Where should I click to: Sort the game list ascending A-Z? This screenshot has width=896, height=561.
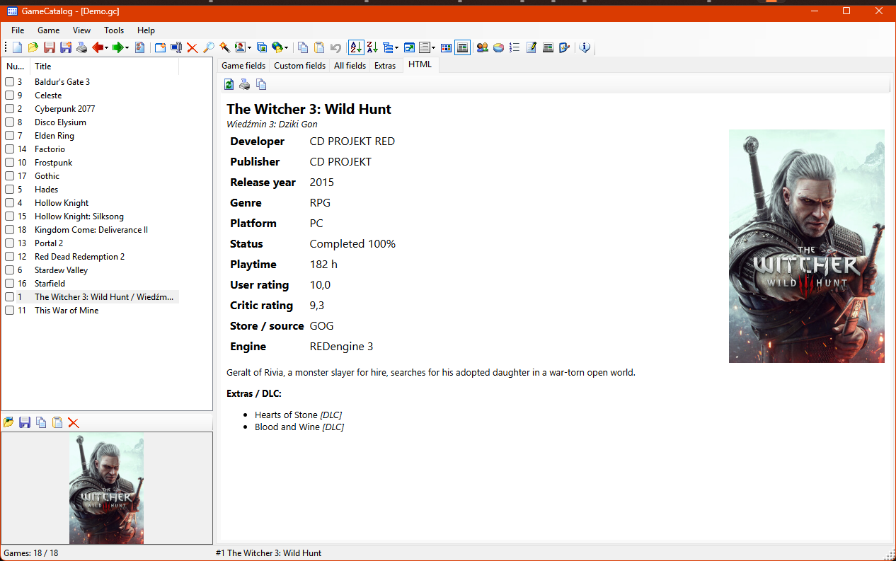[x=356, y=47]
